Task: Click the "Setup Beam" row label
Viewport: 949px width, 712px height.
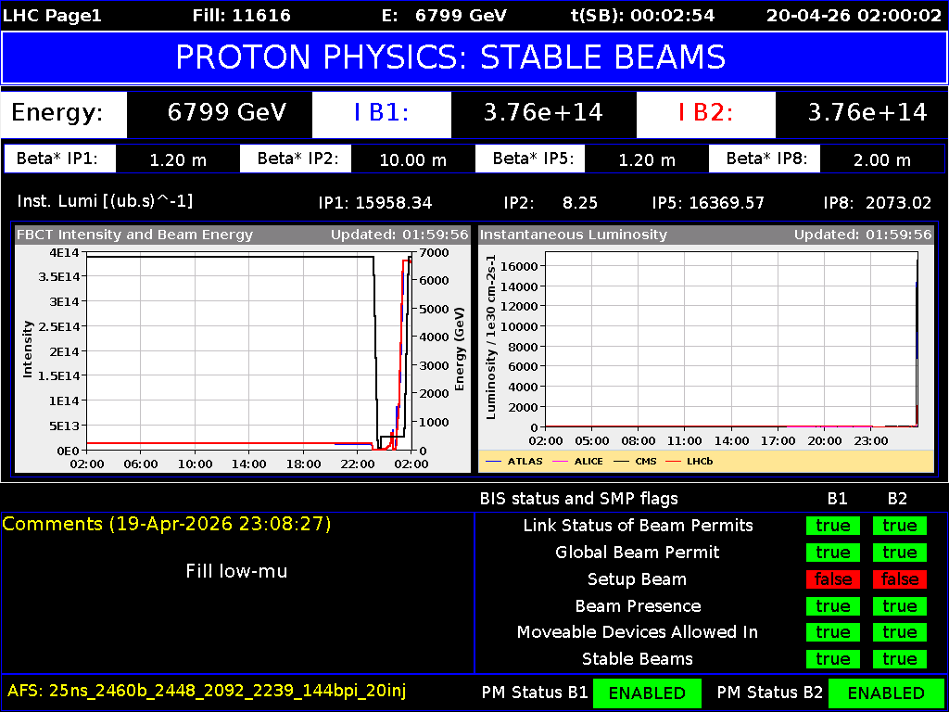Action: (x=638, y=579)
